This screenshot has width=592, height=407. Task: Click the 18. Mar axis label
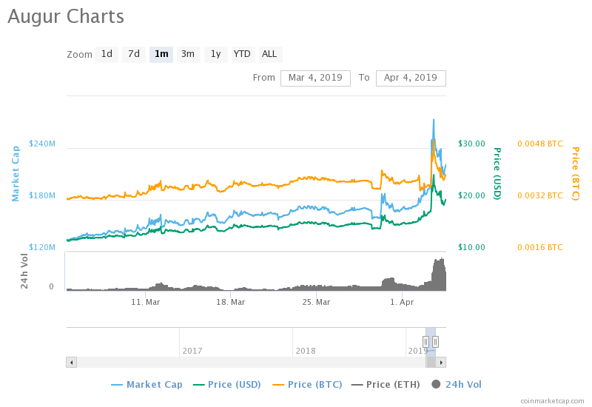tap(231, 303)
